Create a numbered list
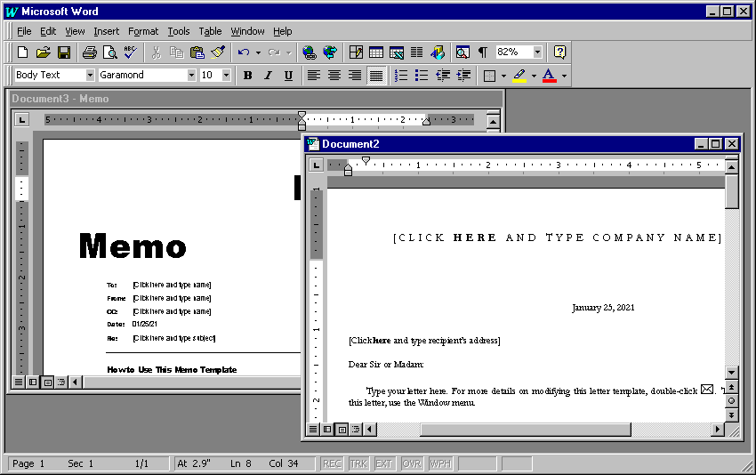Image resolution: width=756 pixels, height=475 pixels. [401, 76]
